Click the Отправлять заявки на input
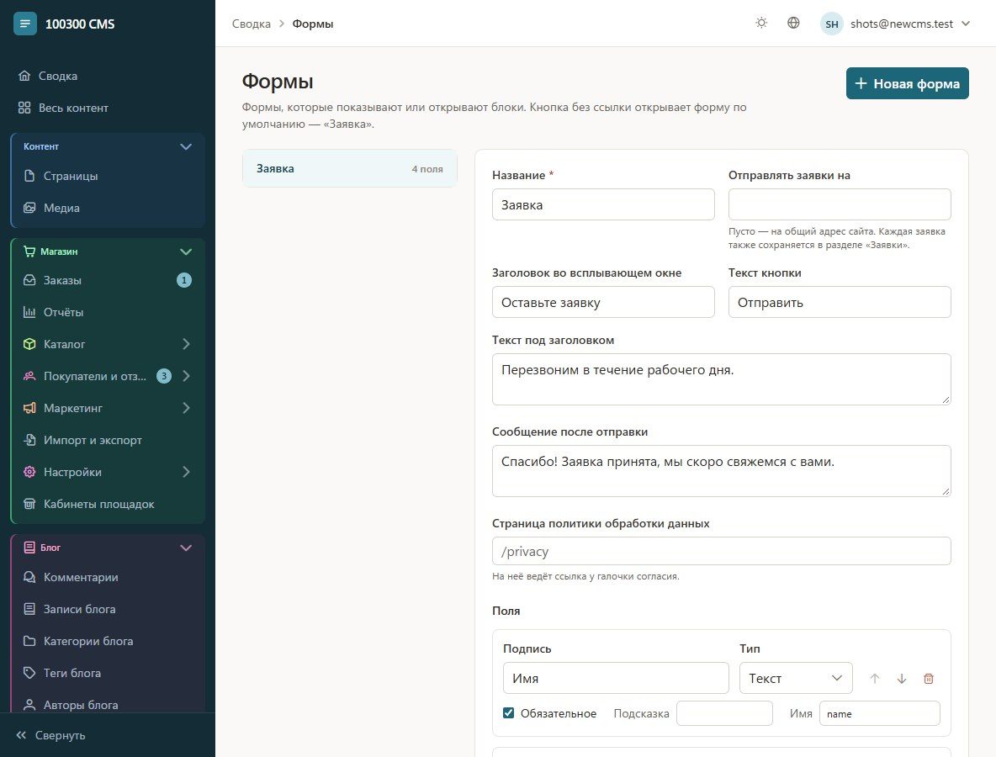Image resolution: width=996 pixels, height=757 pixels. [839, 204]
